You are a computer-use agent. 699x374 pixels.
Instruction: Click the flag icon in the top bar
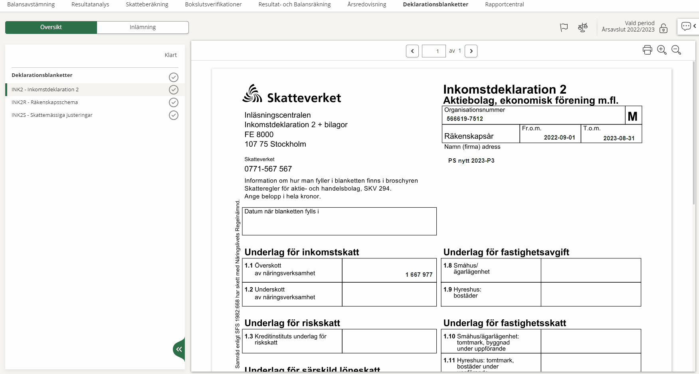[x=564, y=28]
